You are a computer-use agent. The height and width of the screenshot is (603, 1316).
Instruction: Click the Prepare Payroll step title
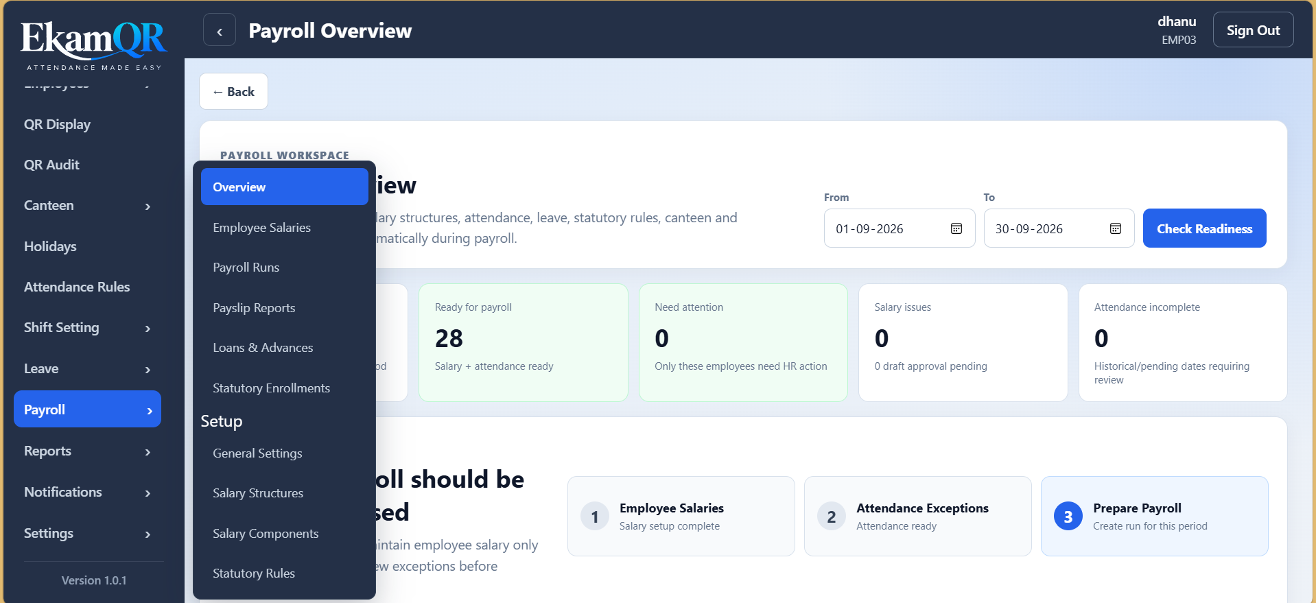pos(1137,508)
